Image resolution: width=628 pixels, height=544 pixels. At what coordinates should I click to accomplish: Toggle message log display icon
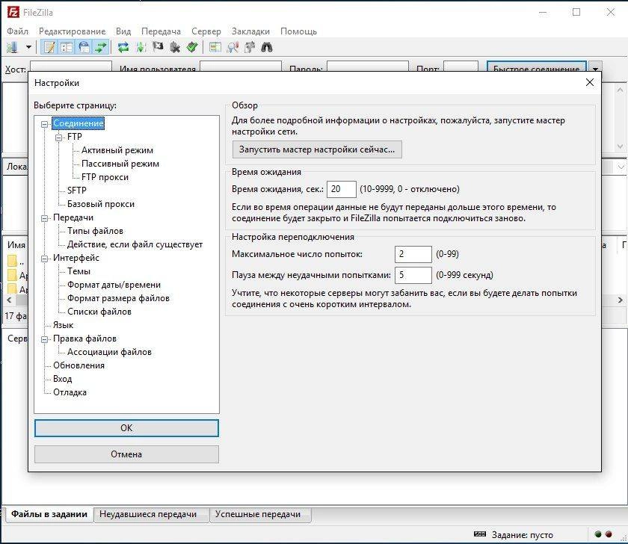pyautogui.click(x=49, y=47)
